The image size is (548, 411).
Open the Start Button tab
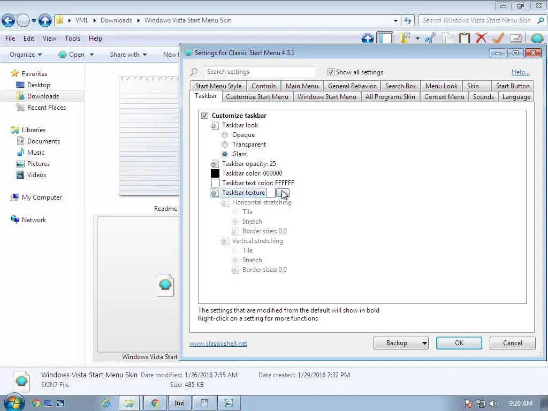click(x=512, y=86)
